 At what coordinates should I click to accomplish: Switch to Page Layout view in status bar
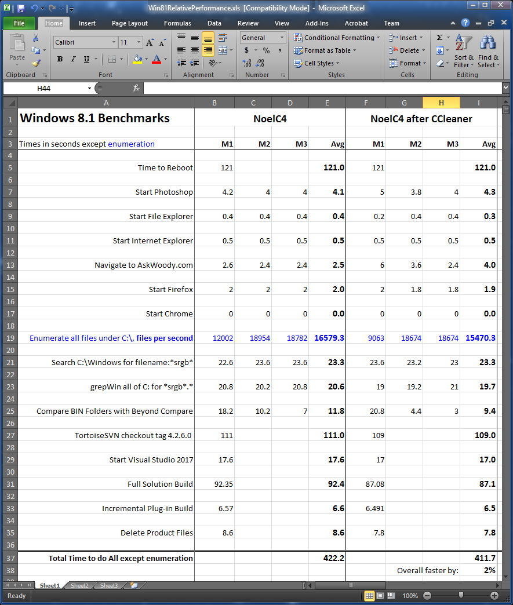click(x=380, y=596)
